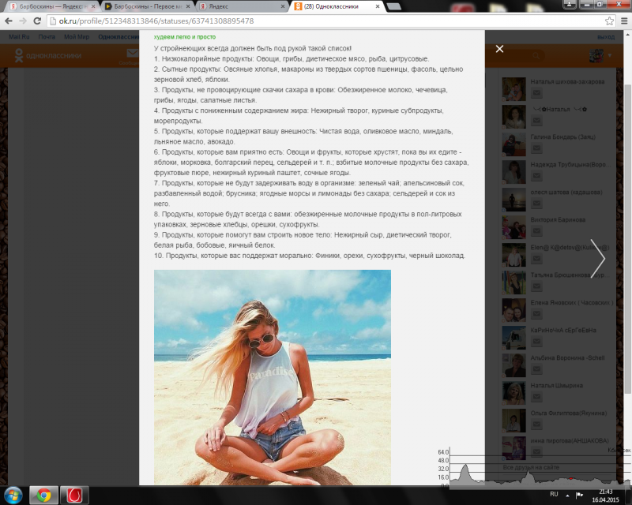Image resolution: width=632 pixels, height=505 pixels.
Task: Open friend инна пирогова(АНШАКОВА) profile name
Action: pyautogui.click(x=570, y=440)
